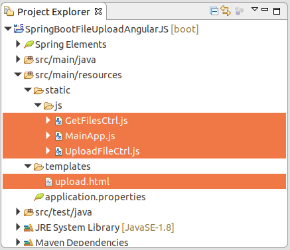Maximize the Project Explorer view
The height and width of the screenshot is (250, 290).
(277, 11)
